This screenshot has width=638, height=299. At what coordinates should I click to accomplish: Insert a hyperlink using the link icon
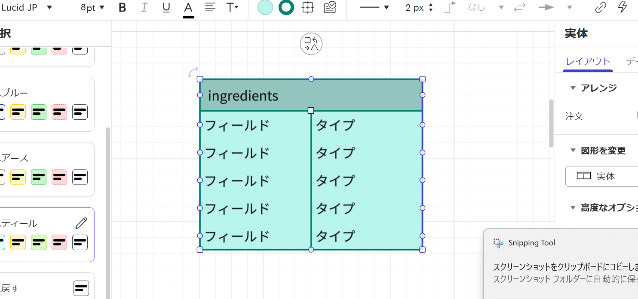click(x=600, y=7)
